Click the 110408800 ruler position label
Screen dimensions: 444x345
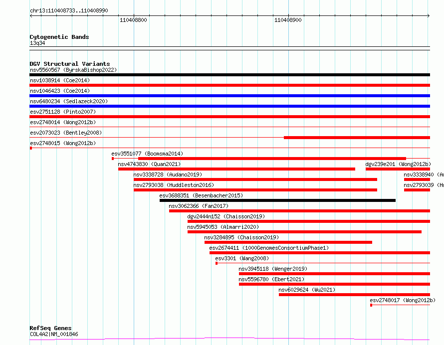(133, 20)
